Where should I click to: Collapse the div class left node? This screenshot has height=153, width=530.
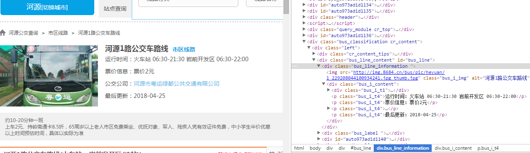tap(309, 48)
